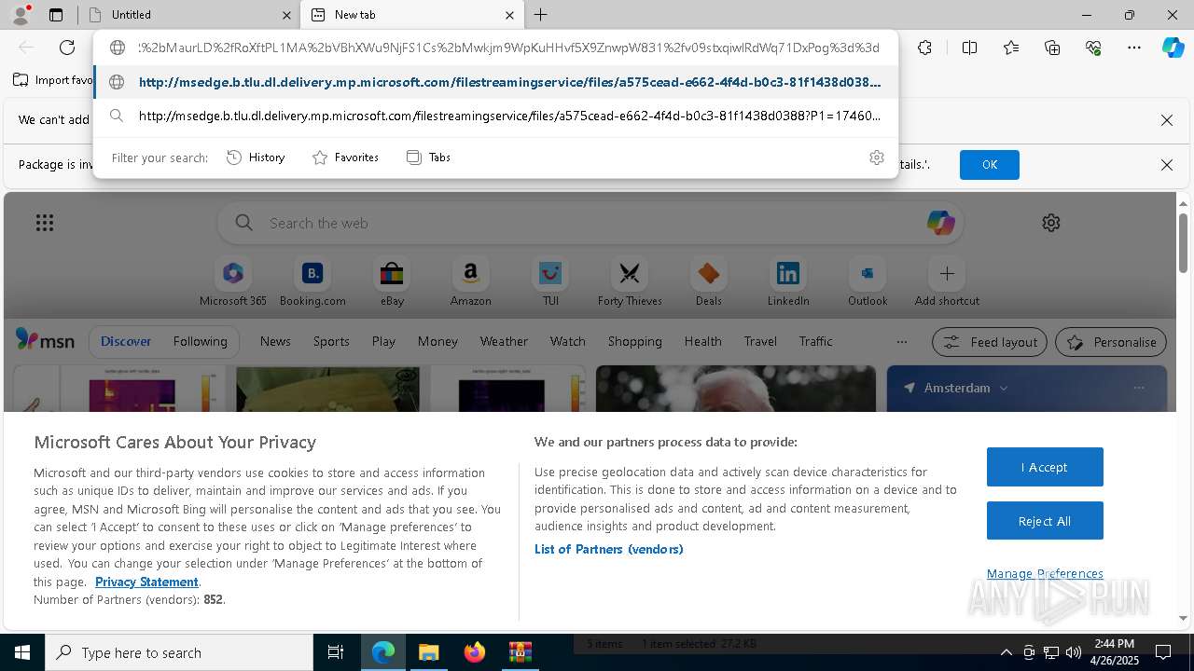
Task: Dismiss the 'Package is invalid' notification bar
Action: (1166, 165)
